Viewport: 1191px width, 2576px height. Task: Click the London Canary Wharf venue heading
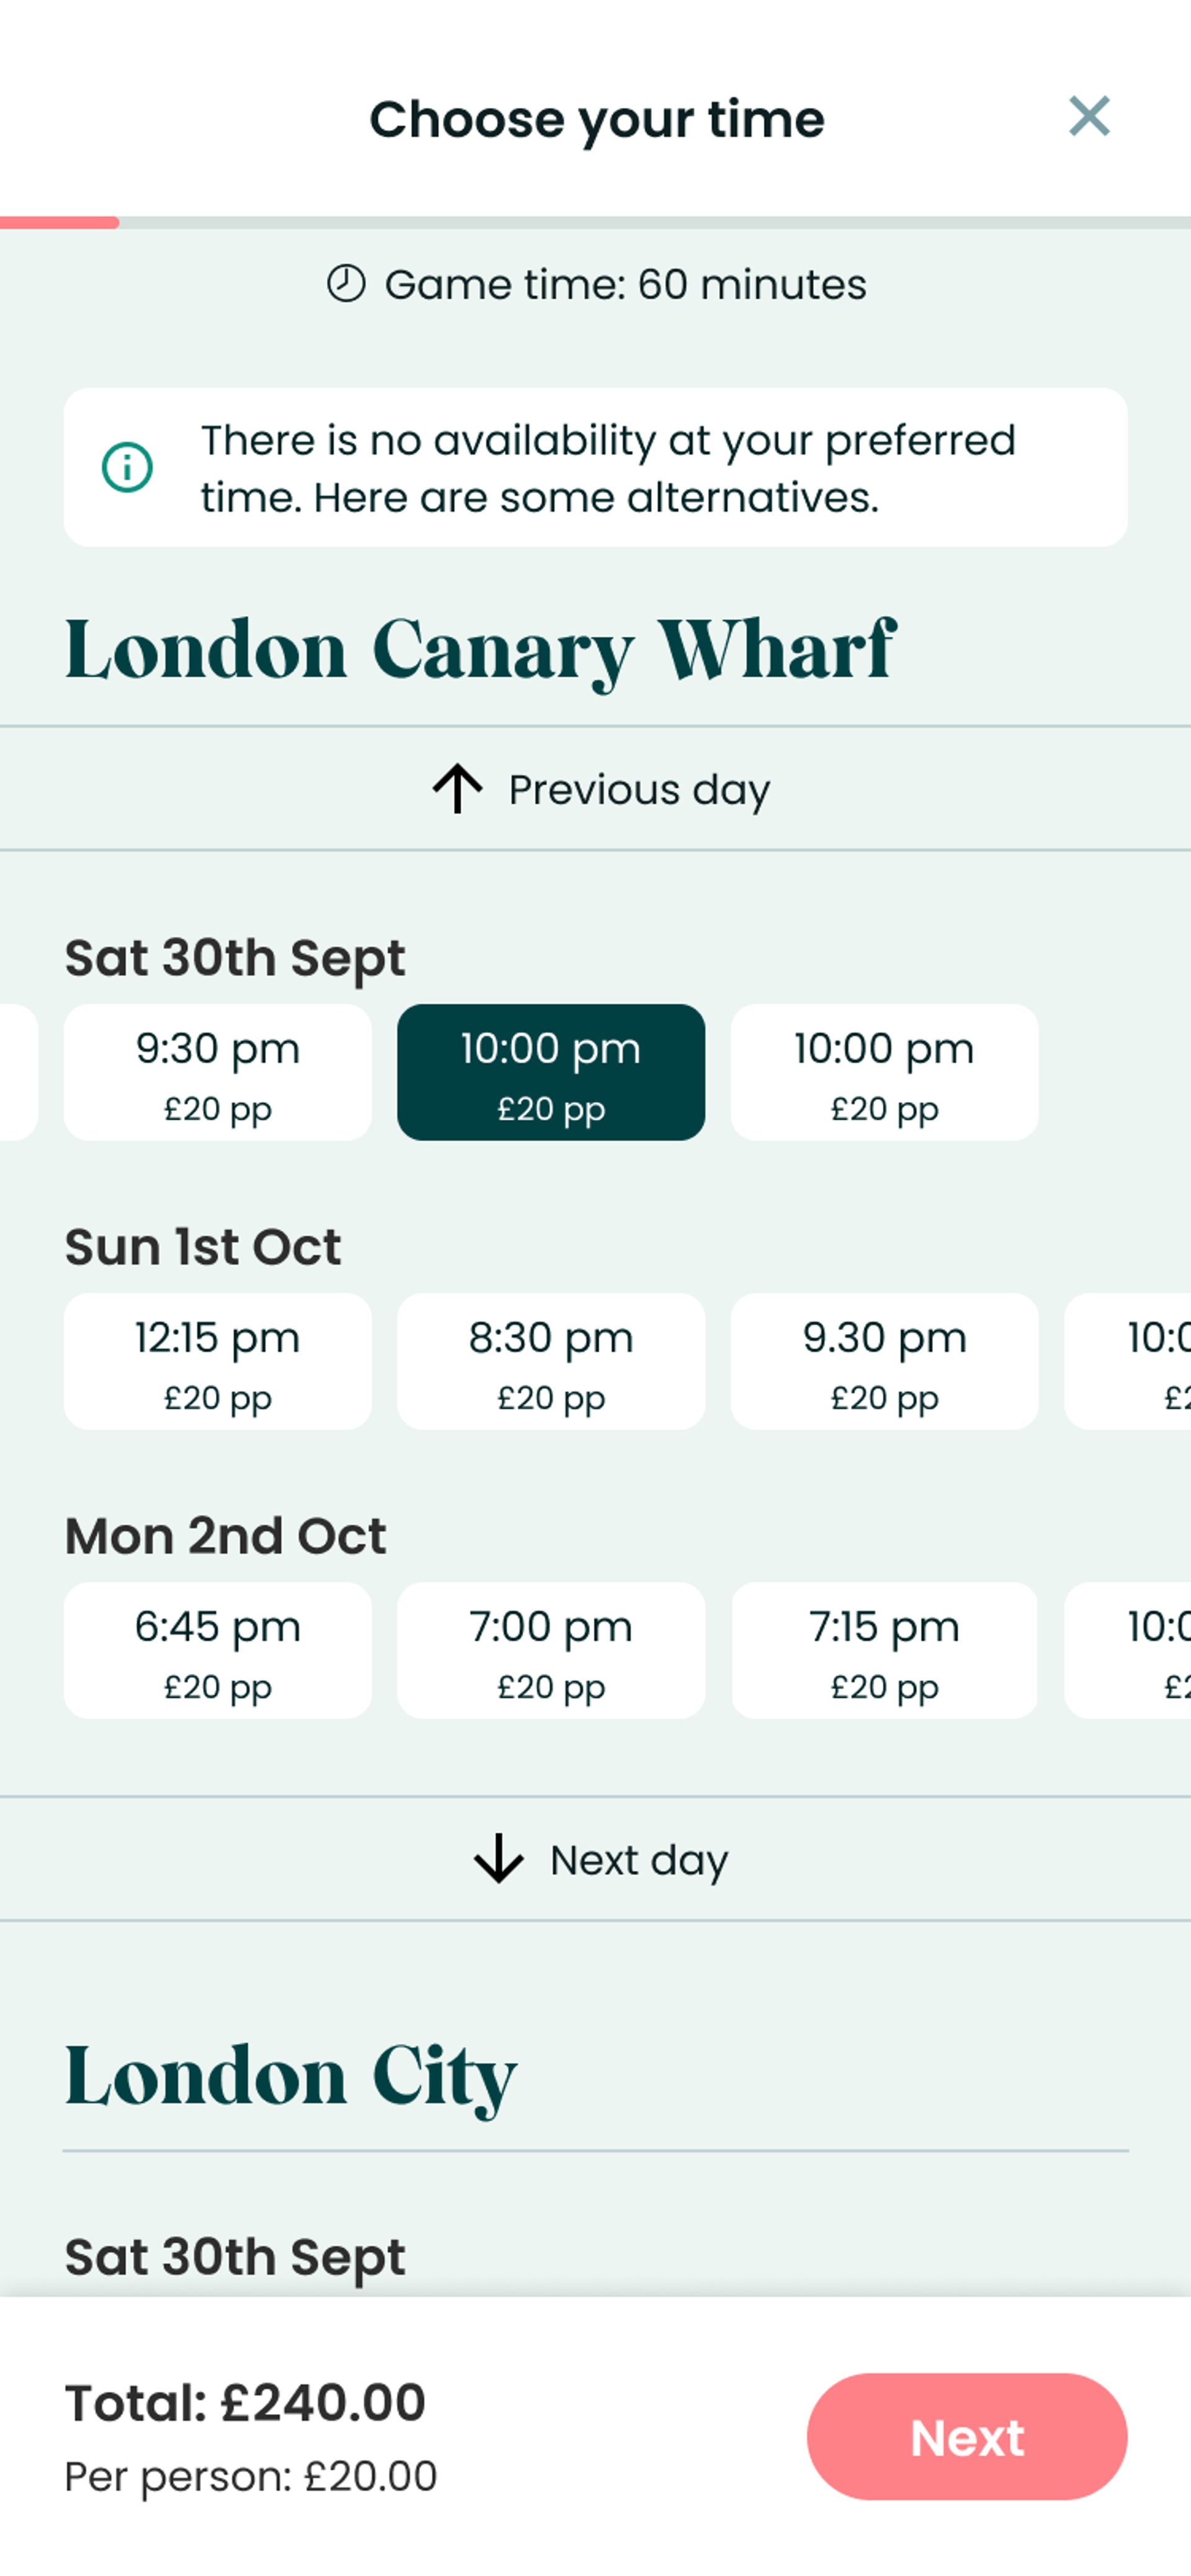pos(480,651)
